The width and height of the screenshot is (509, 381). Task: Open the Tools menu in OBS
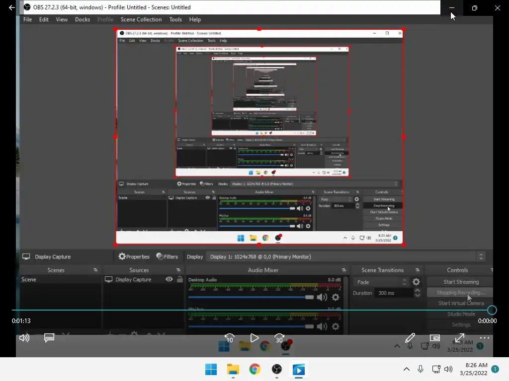click(x=175, y=19)
